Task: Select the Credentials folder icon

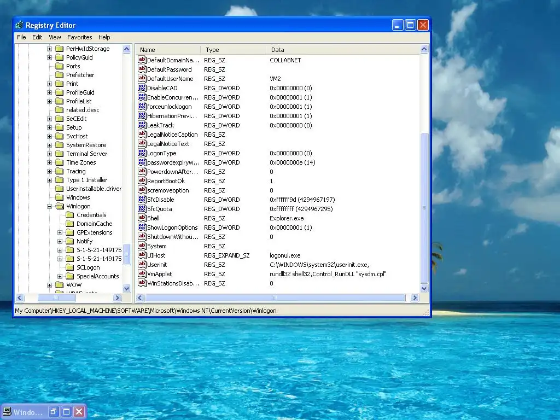Action: 70,214
